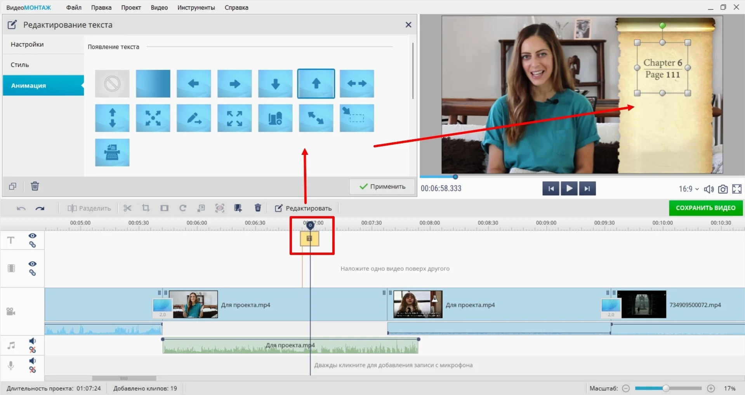
Task: Click the scissors cut tool
Action: click(x=127, y=208)
